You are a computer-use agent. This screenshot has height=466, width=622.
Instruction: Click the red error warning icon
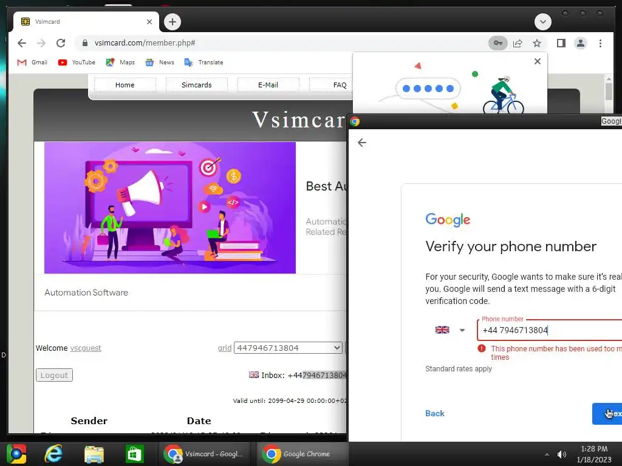point(482,348)
